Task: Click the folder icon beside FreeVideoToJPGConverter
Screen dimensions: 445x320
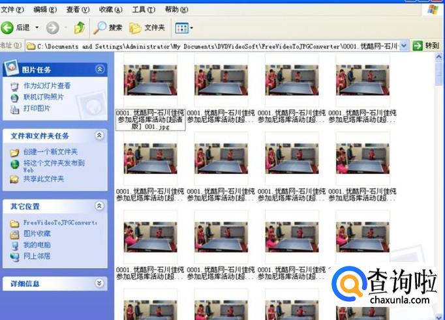Action: 14,224
